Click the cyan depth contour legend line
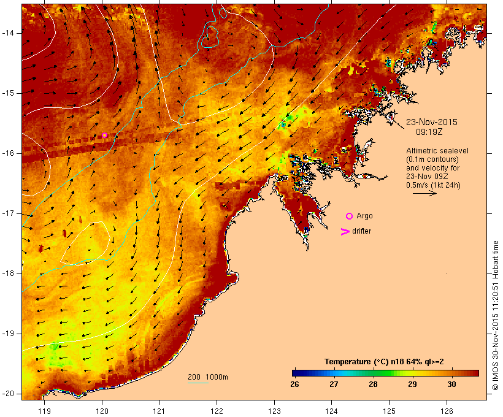 pyautogui.click(x=198, y=383)
